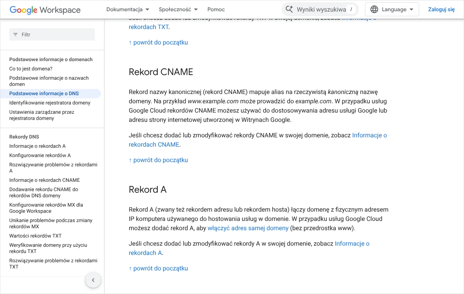Click 'rekordach TXT' link at top
Viewport: 464px width, 294px height.
click(148, 27)
